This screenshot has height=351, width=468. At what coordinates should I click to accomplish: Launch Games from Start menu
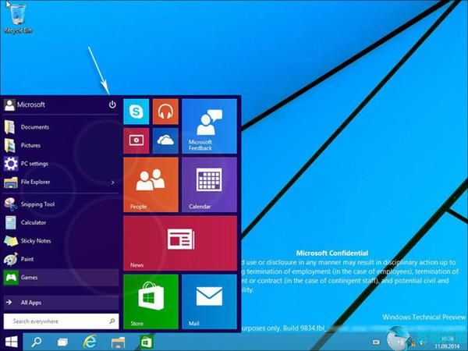(x=61, y=278)
